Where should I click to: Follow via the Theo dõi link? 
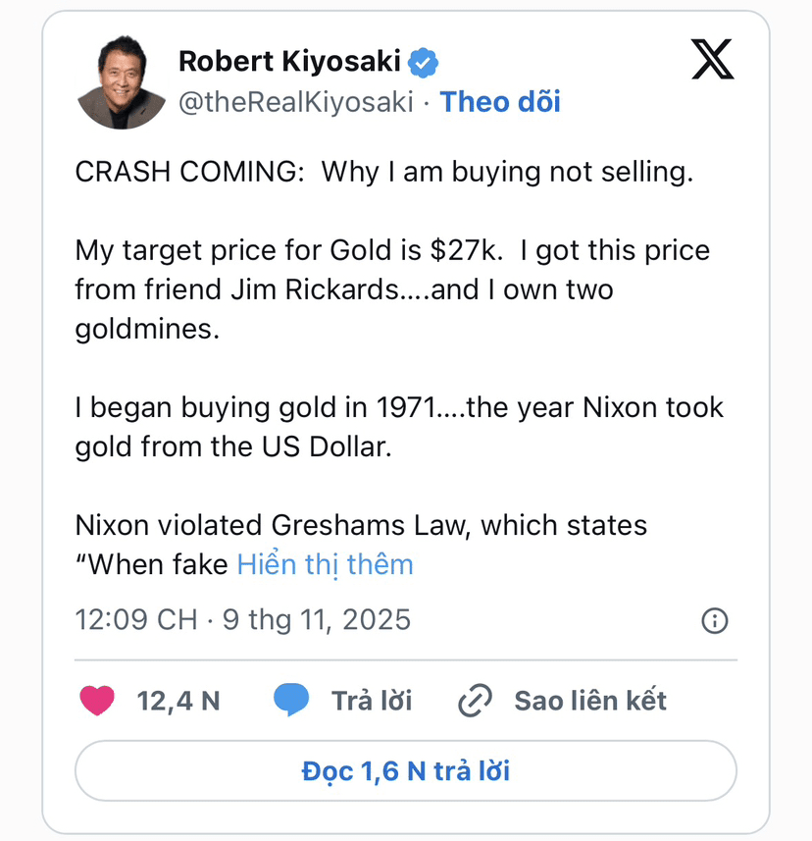click(500, 102)
